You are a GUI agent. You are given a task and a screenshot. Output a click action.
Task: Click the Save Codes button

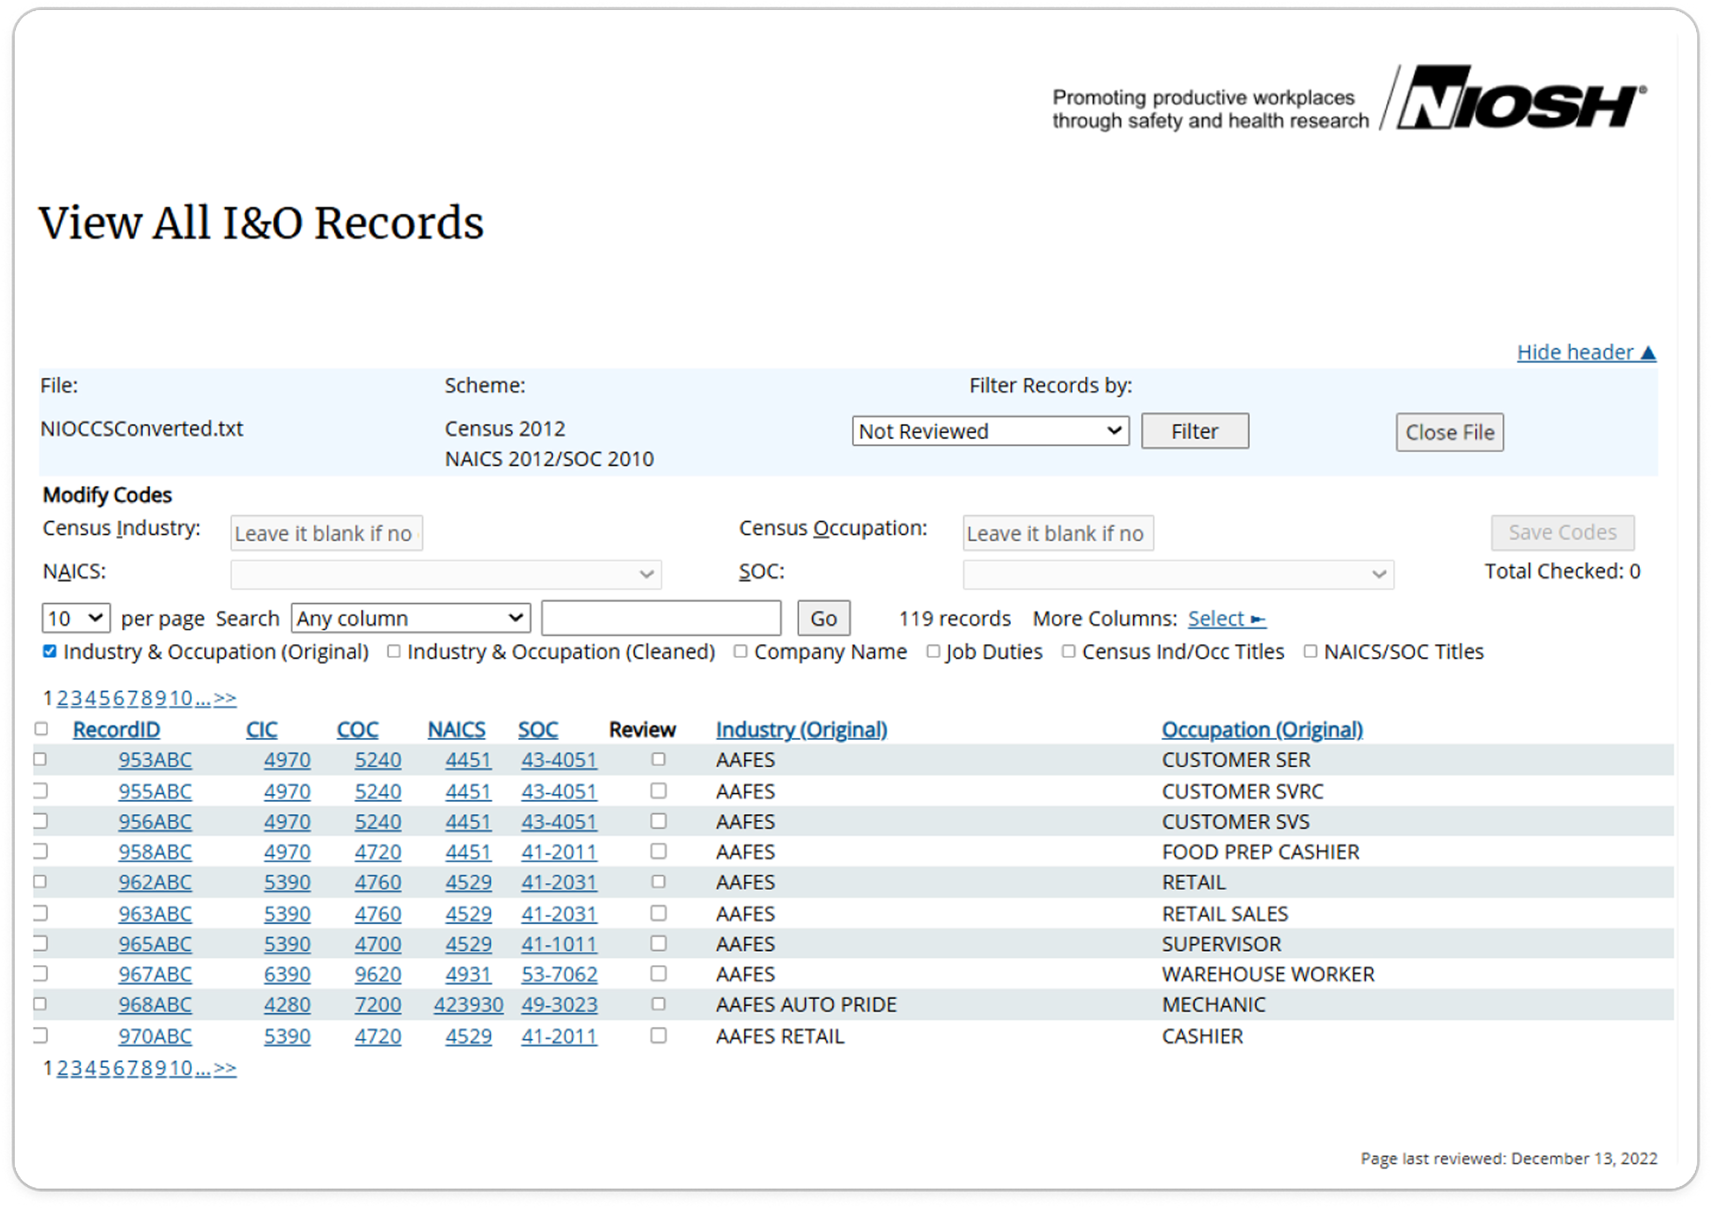[x=1562, y=532]
